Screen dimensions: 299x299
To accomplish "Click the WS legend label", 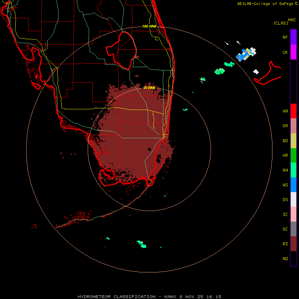I will (x=285, y=185).
